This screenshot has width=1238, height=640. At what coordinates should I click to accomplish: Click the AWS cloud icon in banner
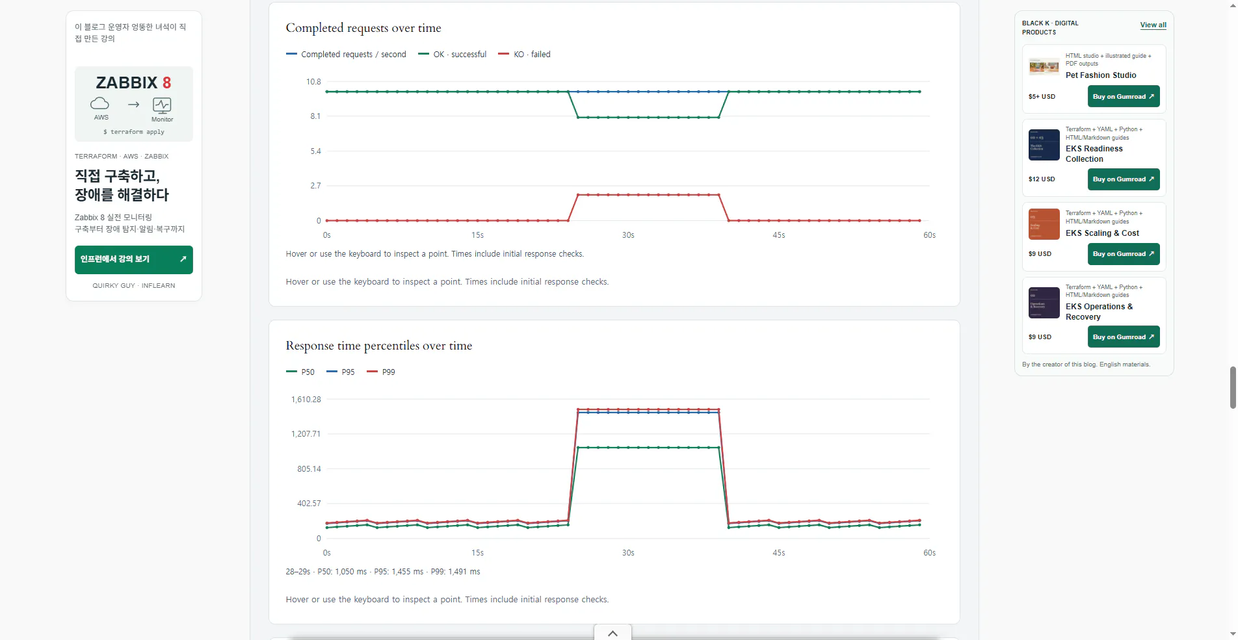pyautogui.click(x=99, y=103)
